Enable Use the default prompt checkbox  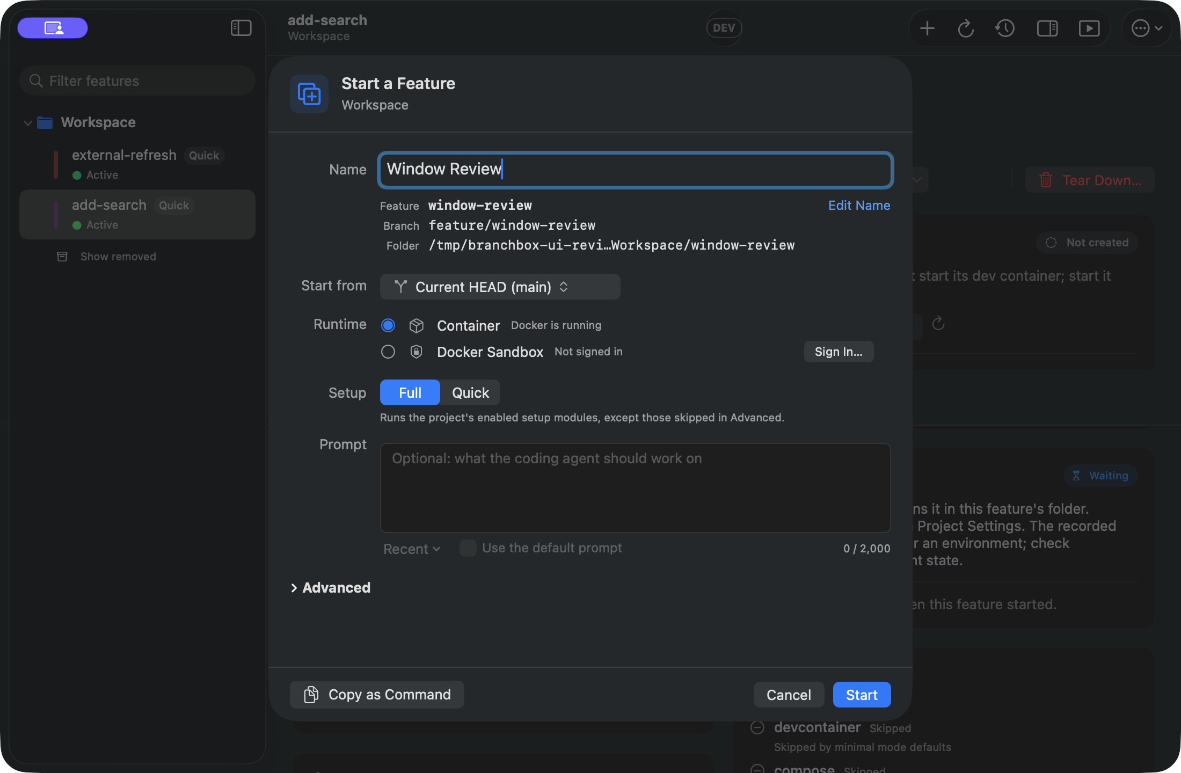click(468, 548)
